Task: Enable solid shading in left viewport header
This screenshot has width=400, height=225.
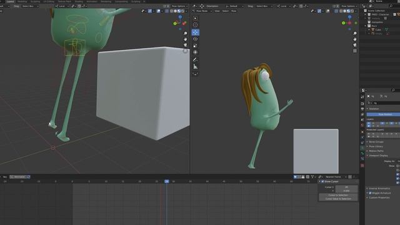Action: tap(175, 11)
